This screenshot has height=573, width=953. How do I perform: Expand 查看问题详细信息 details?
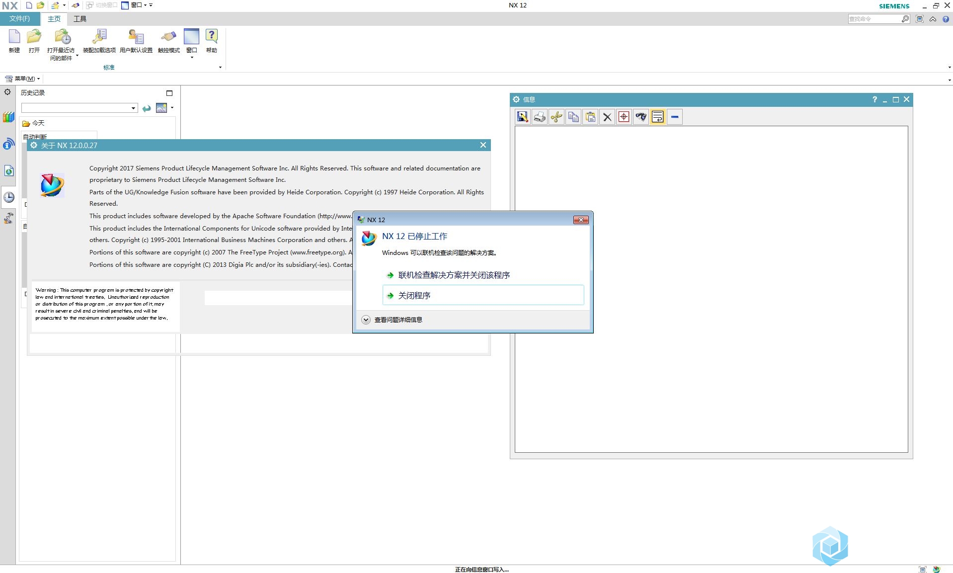[392, 320]
